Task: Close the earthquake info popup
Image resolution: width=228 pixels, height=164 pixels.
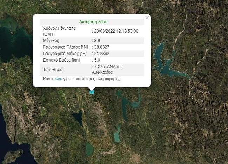Action: point(147,18)
